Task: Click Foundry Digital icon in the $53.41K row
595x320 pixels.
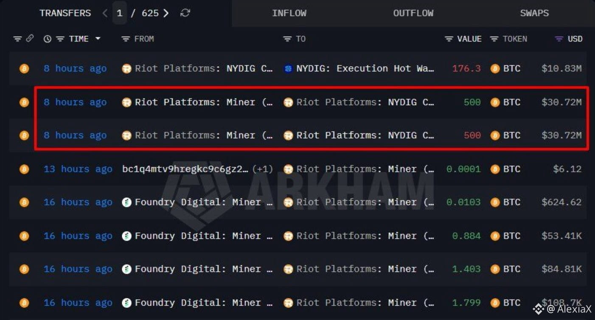Action: coord(126,236)
